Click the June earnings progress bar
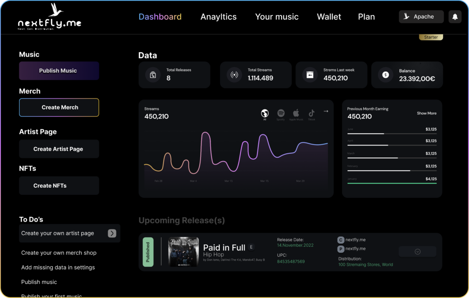Image resolution: width=469 pixels, height=298 pixels. (392, 134)
